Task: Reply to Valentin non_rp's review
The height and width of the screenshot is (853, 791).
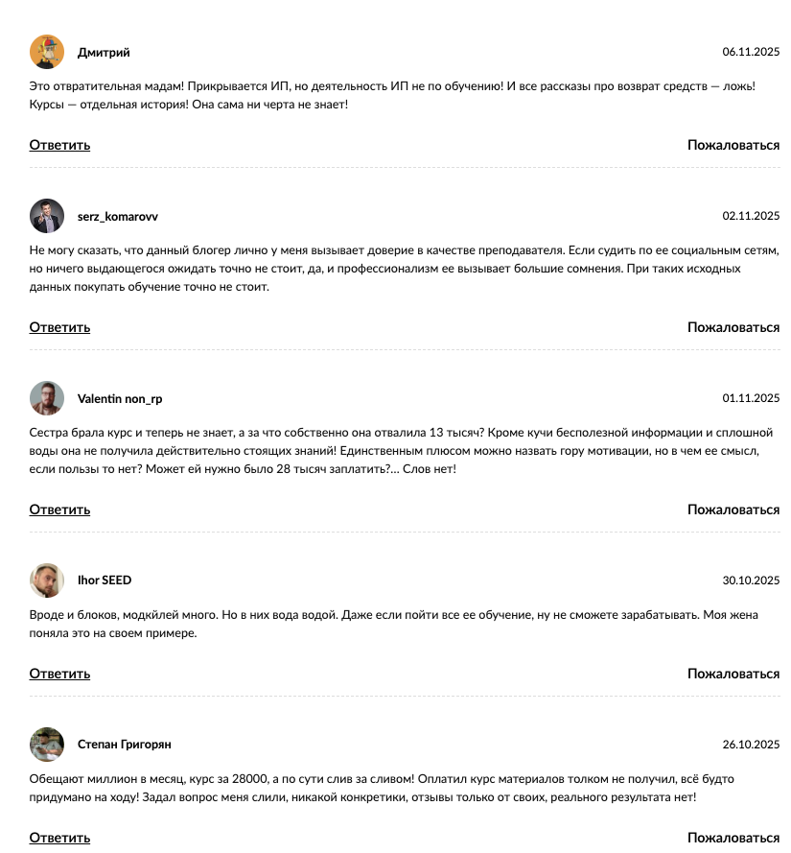Action: click(x=59, y=509)
